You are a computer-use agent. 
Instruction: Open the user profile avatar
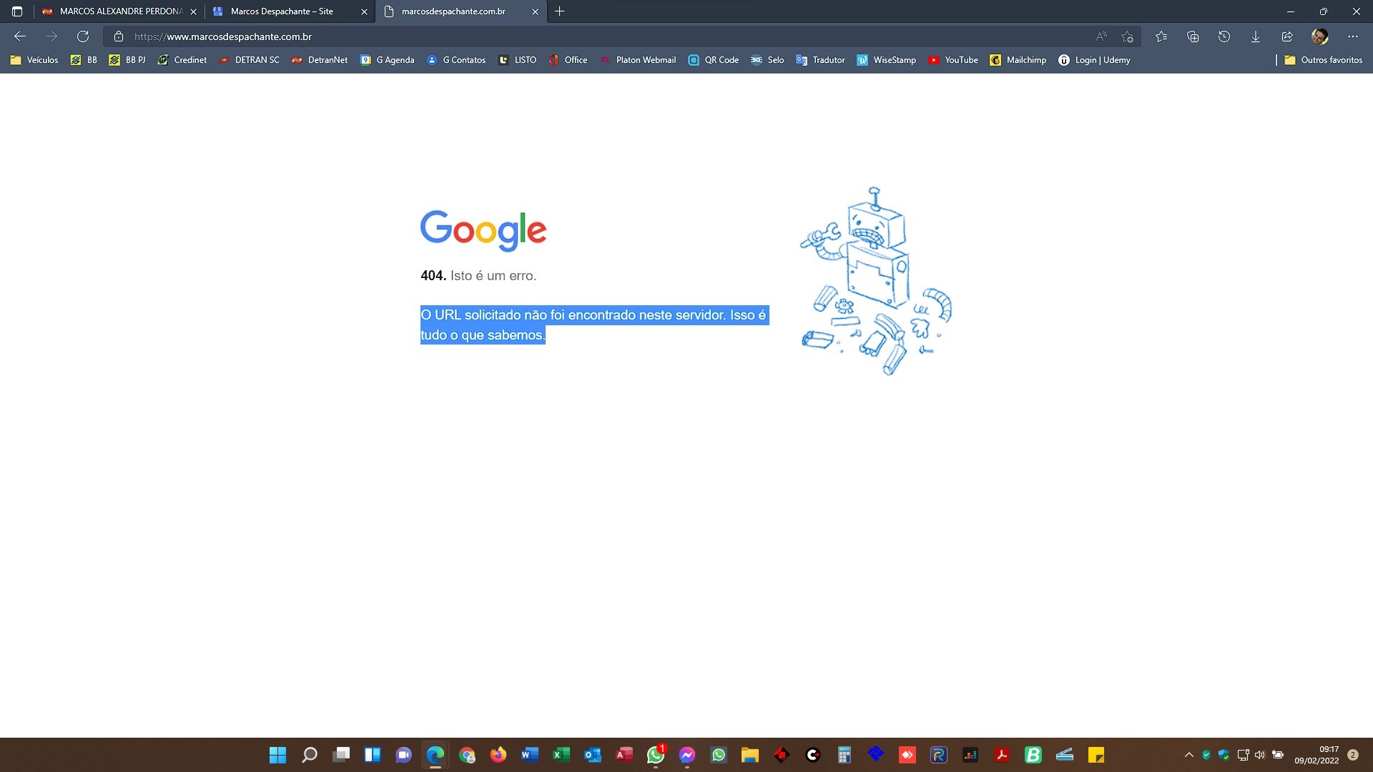[x=1320, y=36]
